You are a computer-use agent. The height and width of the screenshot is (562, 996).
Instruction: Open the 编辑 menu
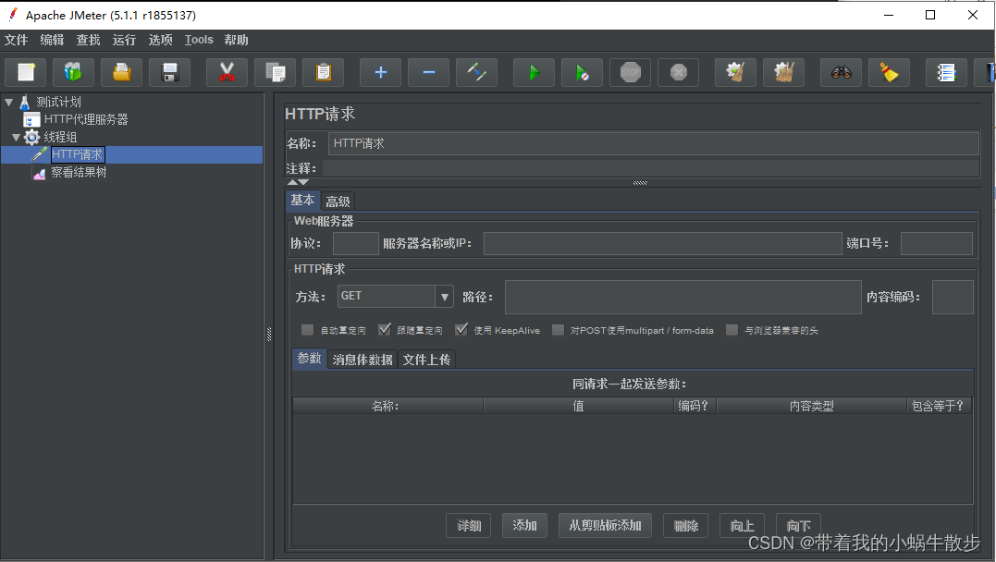click(x=52, y=40)
